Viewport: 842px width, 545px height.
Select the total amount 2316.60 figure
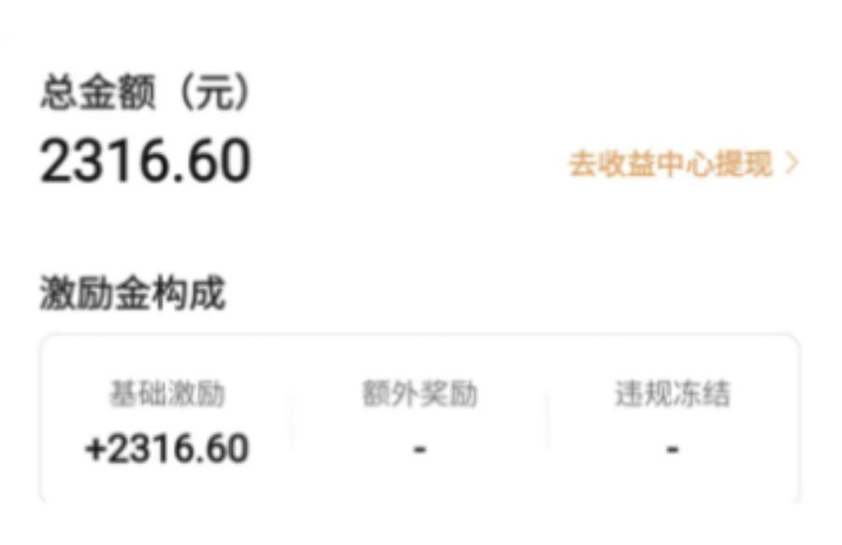coord(146,161)
